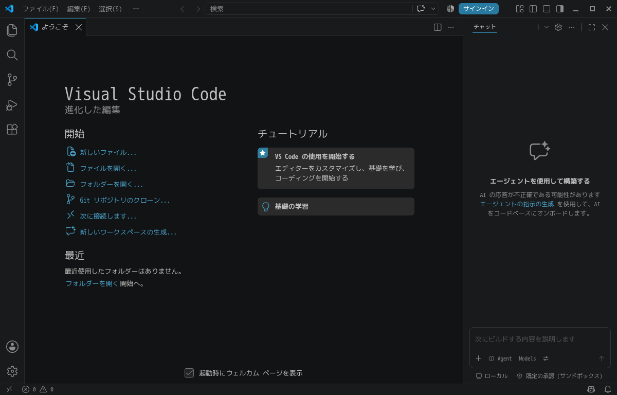The height and width of the screenshot is (395, 617).
Task: Open the Agent mode picker in the chat
Action: click(x=500, y=358)
